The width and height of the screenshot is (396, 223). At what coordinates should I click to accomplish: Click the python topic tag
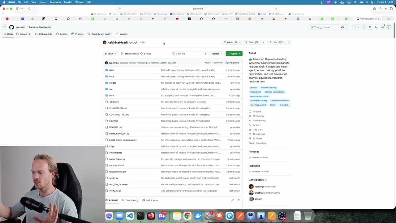[x=253, y=88]
